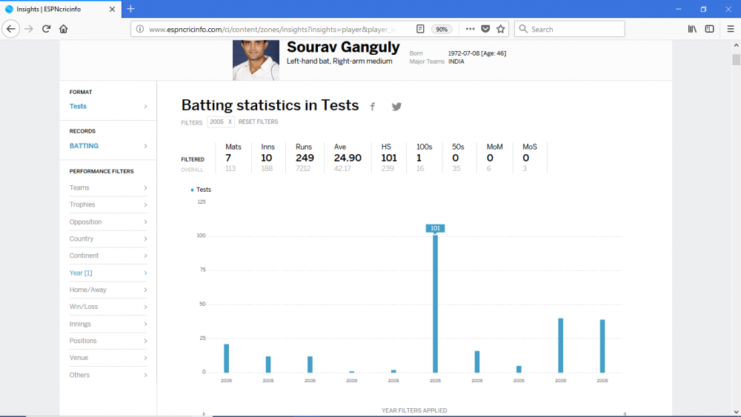Click RESET FILTERS link
This screenshot has width=741, height=417.
[258, 121]
